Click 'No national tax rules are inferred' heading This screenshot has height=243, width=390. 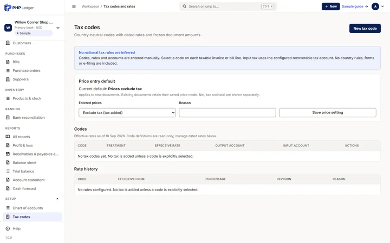(107, 52)
